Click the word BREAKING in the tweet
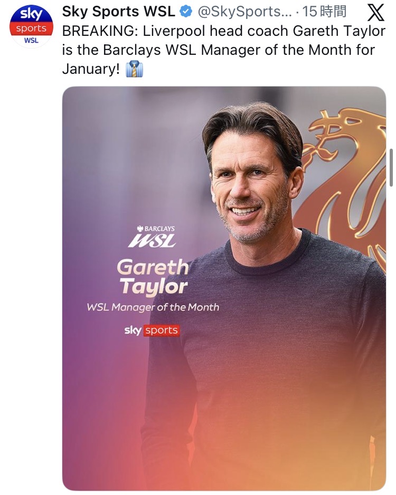Screen dimensions: 396x495 tap(99, 31)
